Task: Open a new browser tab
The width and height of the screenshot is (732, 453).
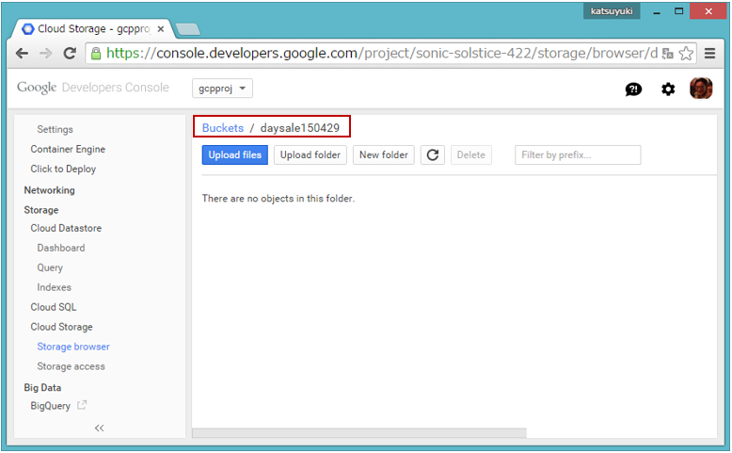Action: tap(187, 29)
